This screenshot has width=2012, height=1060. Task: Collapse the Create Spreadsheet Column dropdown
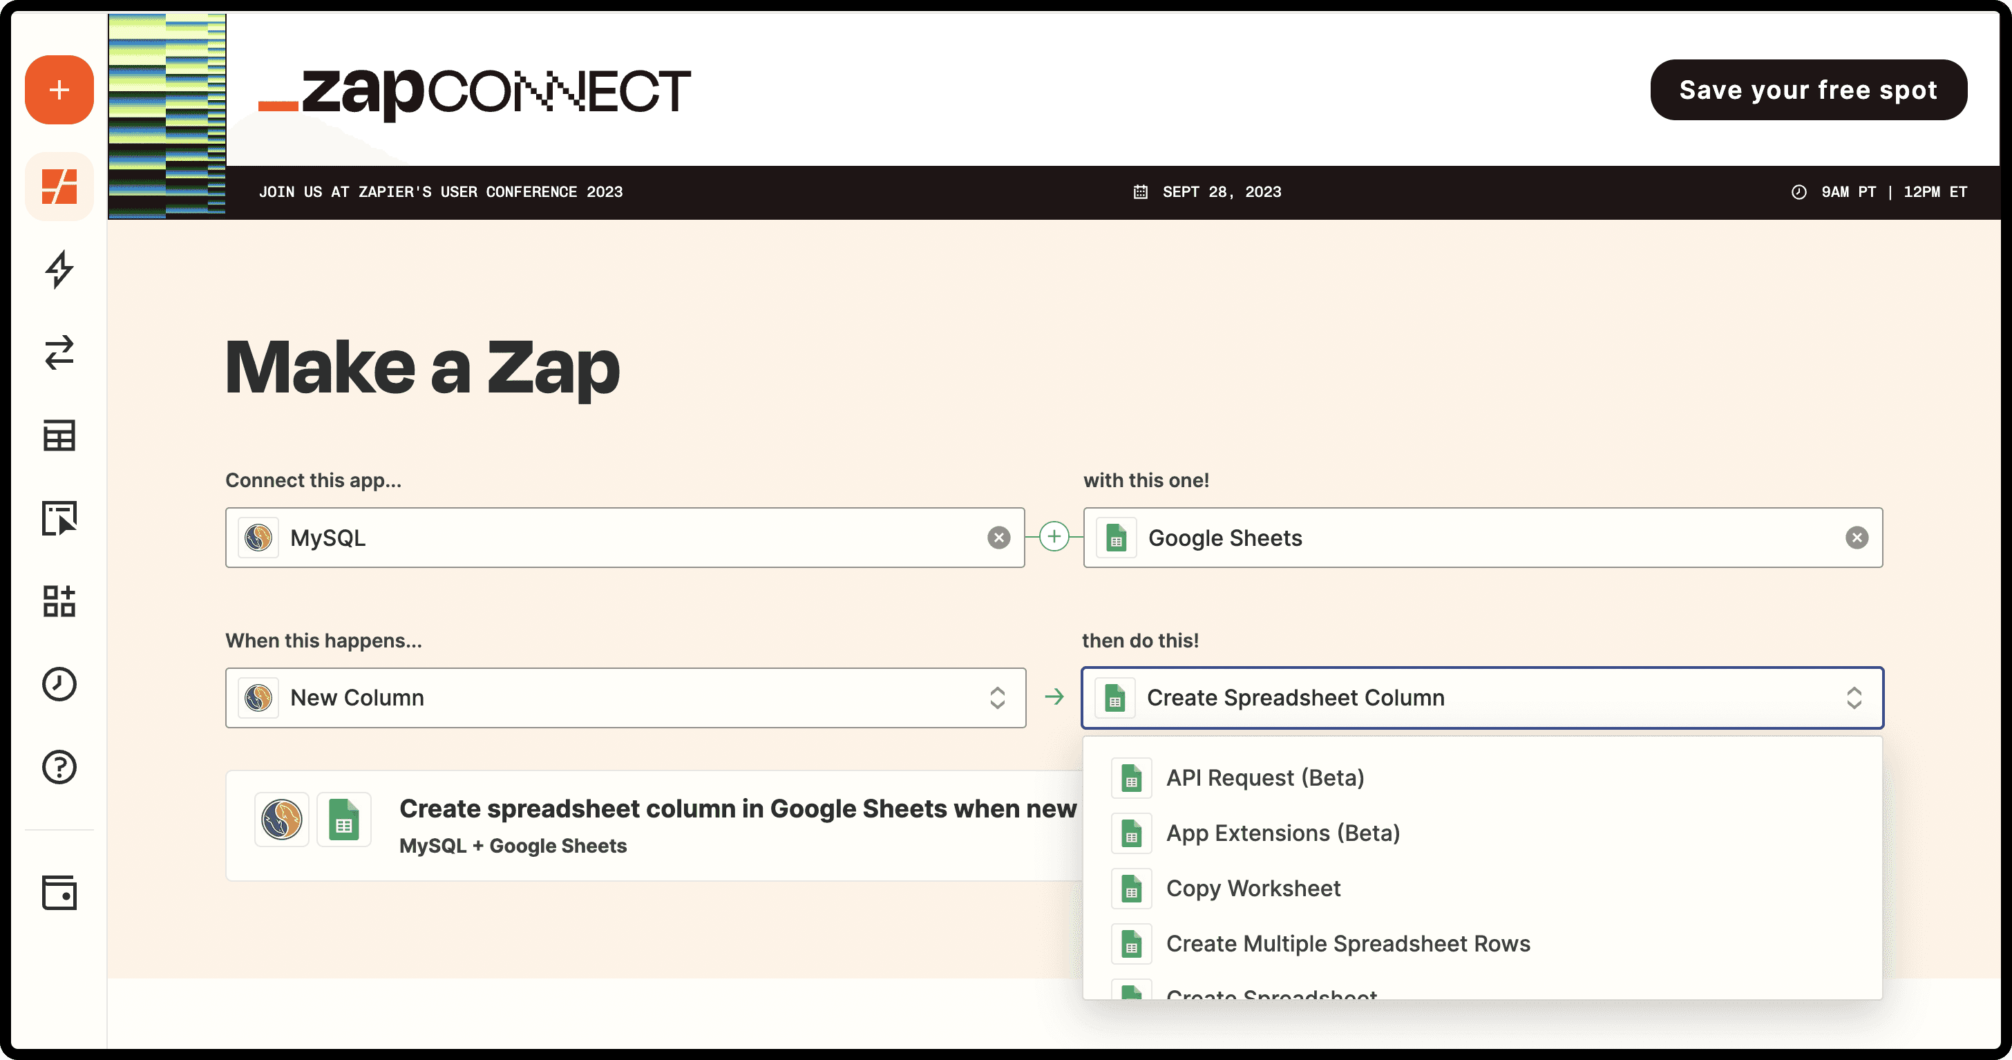pos(1854,697)
